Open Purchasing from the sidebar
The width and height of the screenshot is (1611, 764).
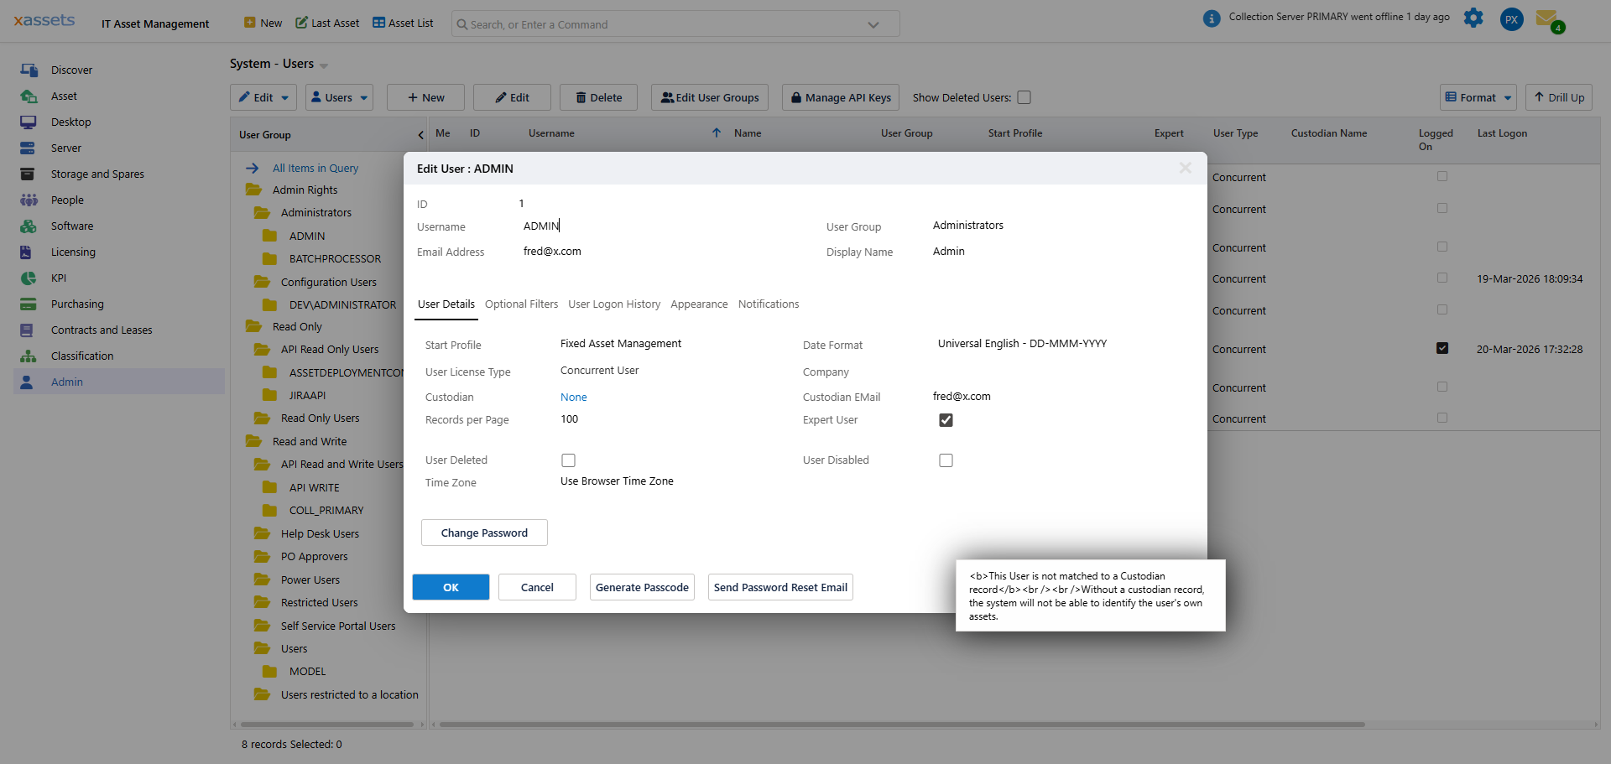point(77,304)
